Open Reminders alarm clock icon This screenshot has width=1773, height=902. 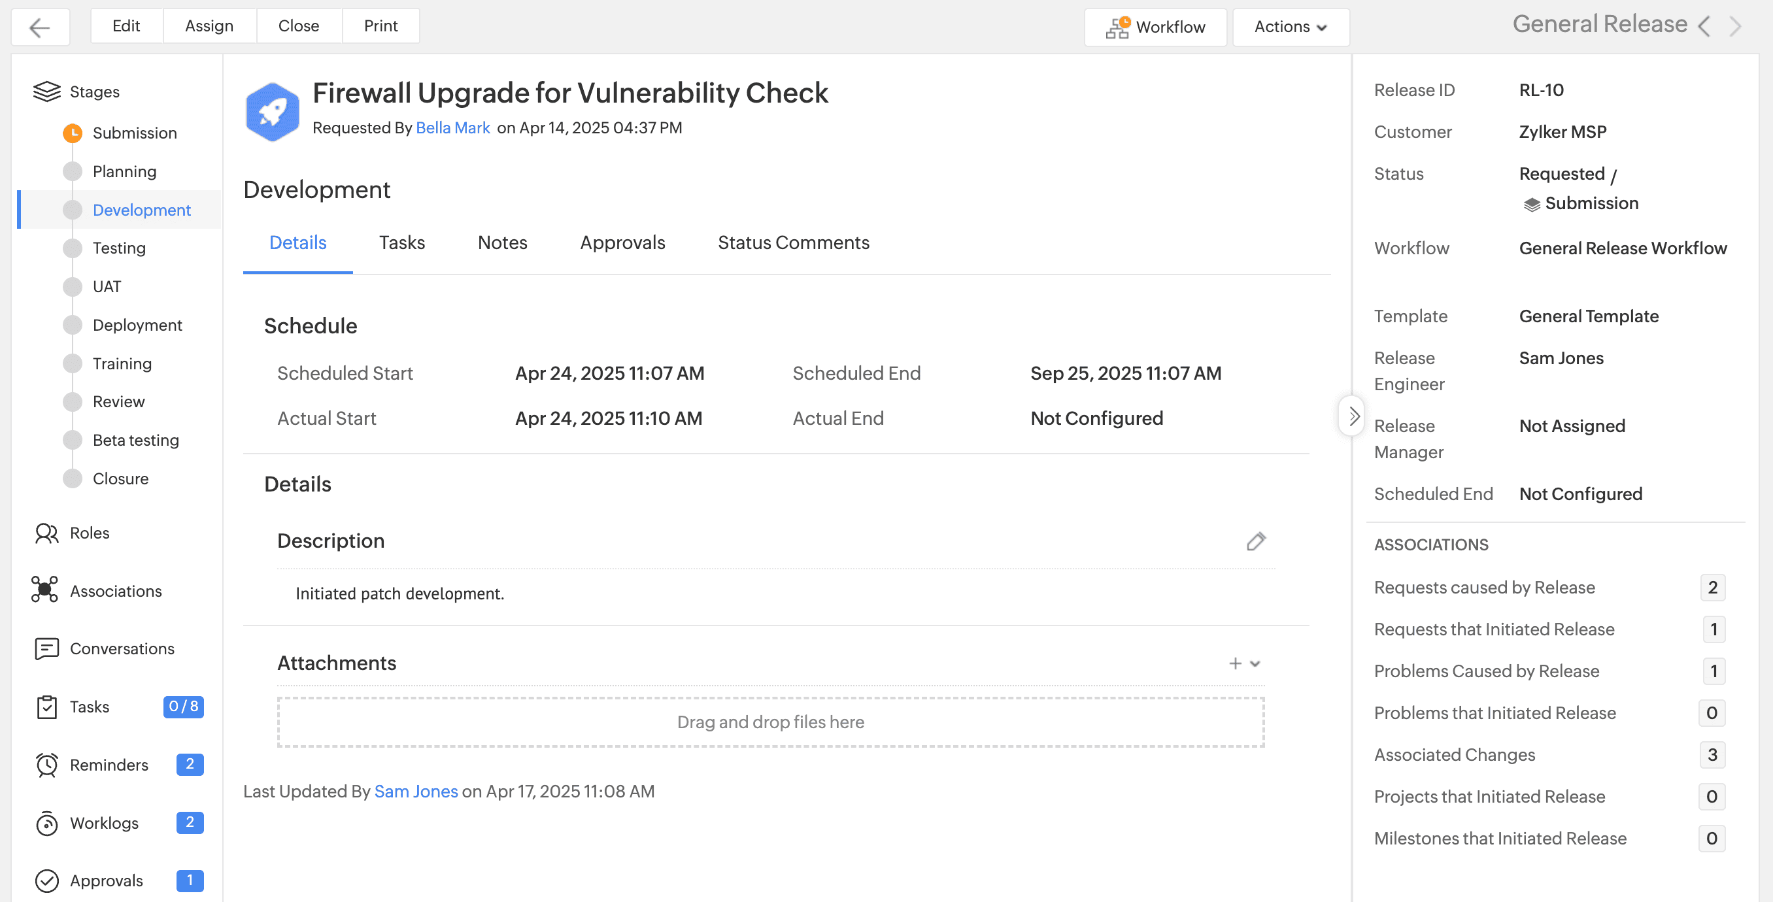coord(46,764)
